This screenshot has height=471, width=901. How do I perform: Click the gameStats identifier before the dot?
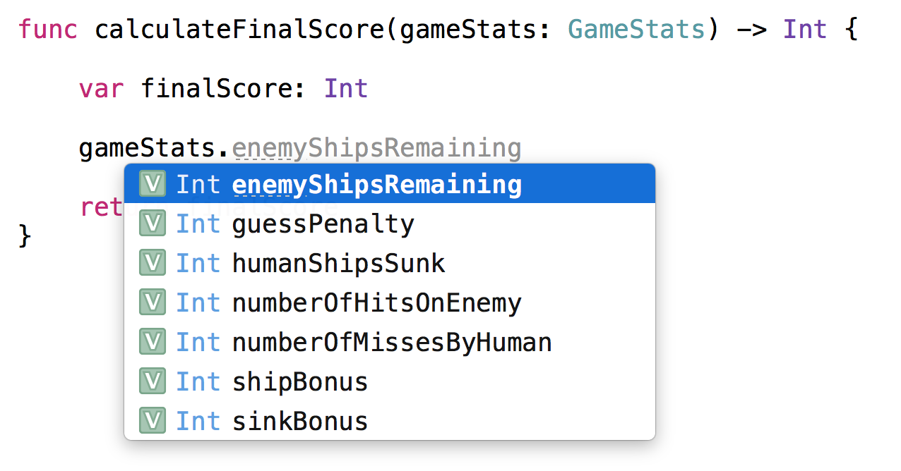(148, 147)
